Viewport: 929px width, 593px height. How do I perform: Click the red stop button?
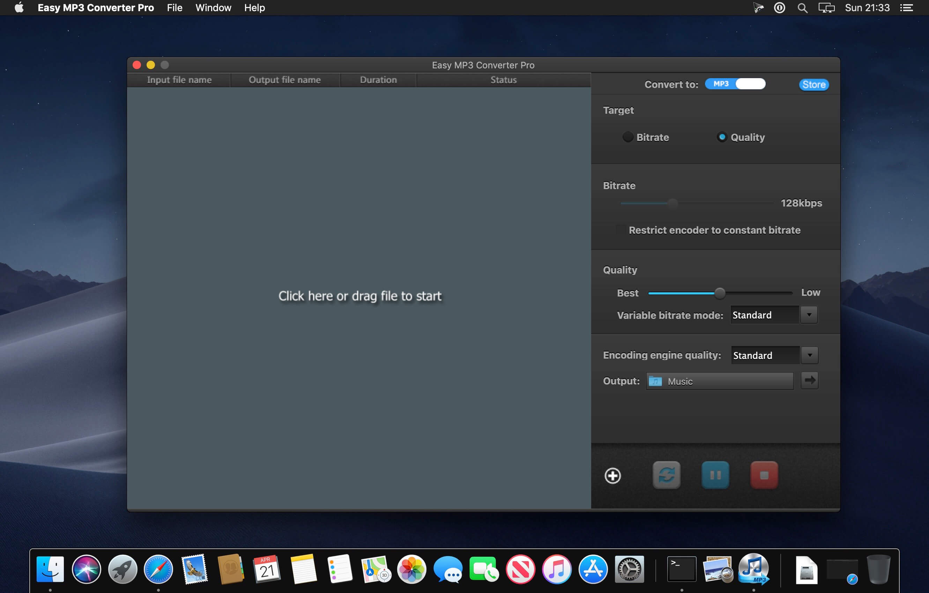pyautogui.click(x=764, y=475)
